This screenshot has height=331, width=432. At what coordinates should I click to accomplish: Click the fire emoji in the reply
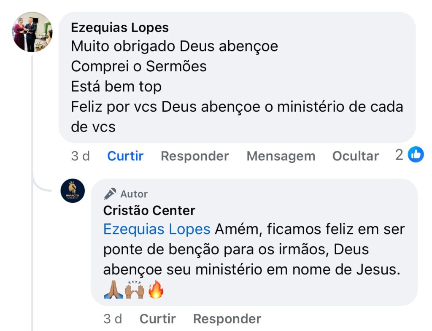tap(155, 290)
